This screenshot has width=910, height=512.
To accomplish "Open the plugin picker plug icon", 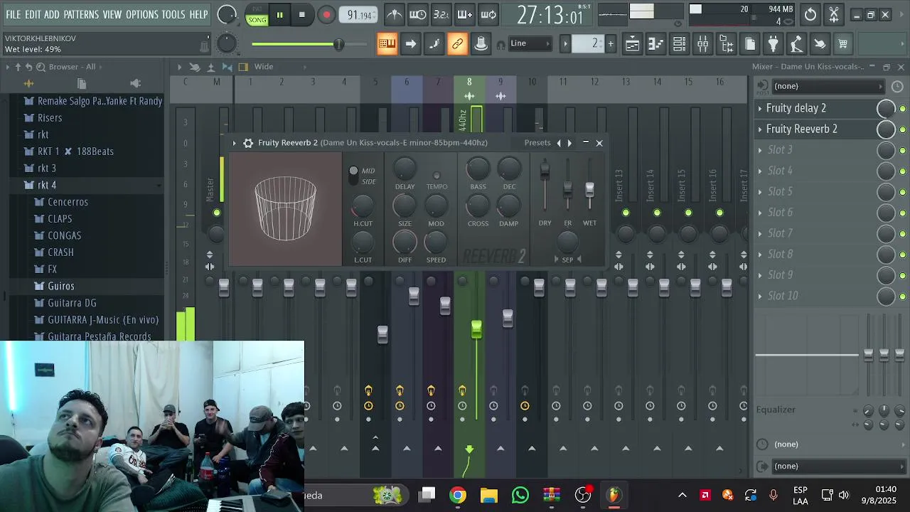I will pyautogui.click(x=773, y=43).
